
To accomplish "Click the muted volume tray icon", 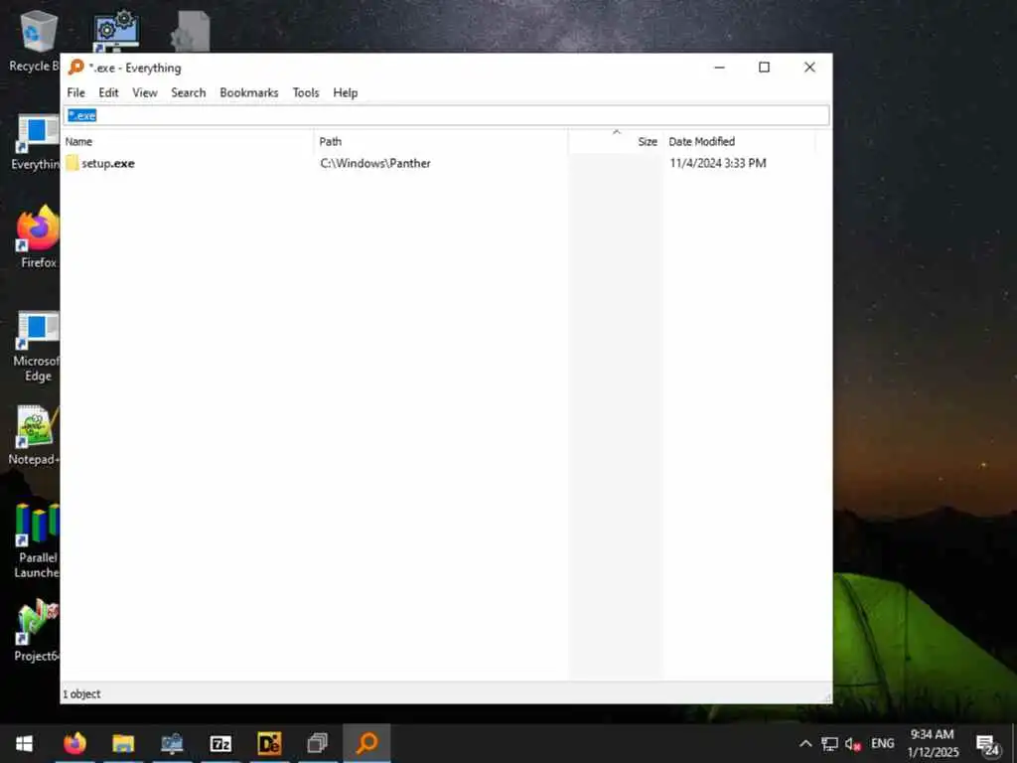I will point(853,744).
